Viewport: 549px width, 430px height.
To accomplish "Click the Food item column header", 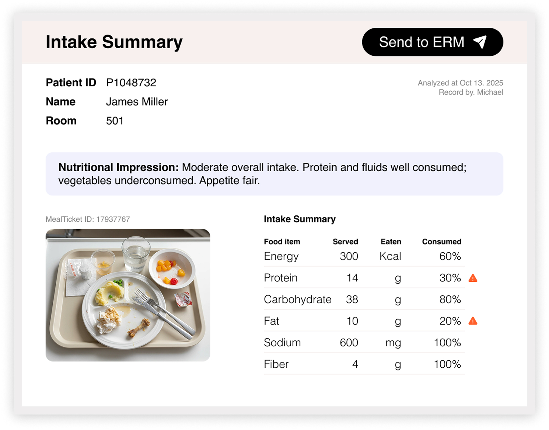I will point(282,242).
